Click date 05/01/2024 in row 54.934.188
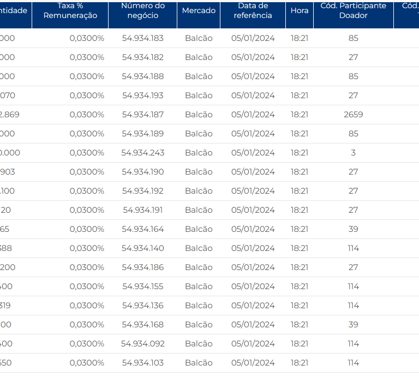419x377 pixels. click(x=253, y=76)
